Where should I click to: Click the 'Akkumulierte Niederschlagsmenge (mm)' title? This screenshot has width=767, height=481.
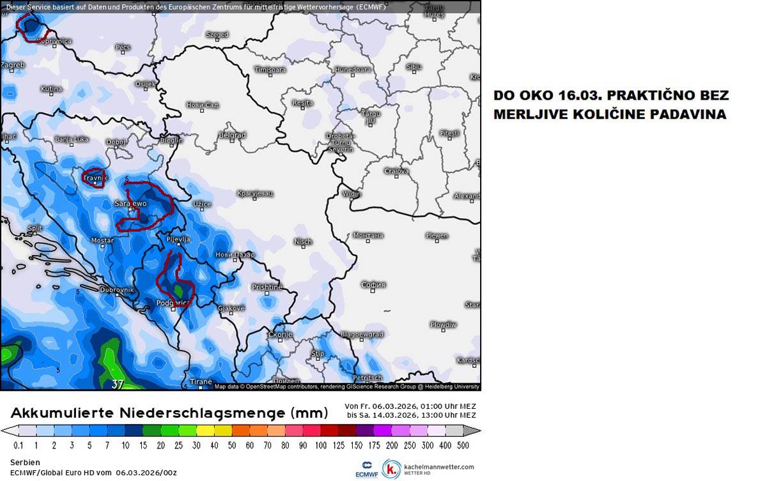[x=169, y=412]
